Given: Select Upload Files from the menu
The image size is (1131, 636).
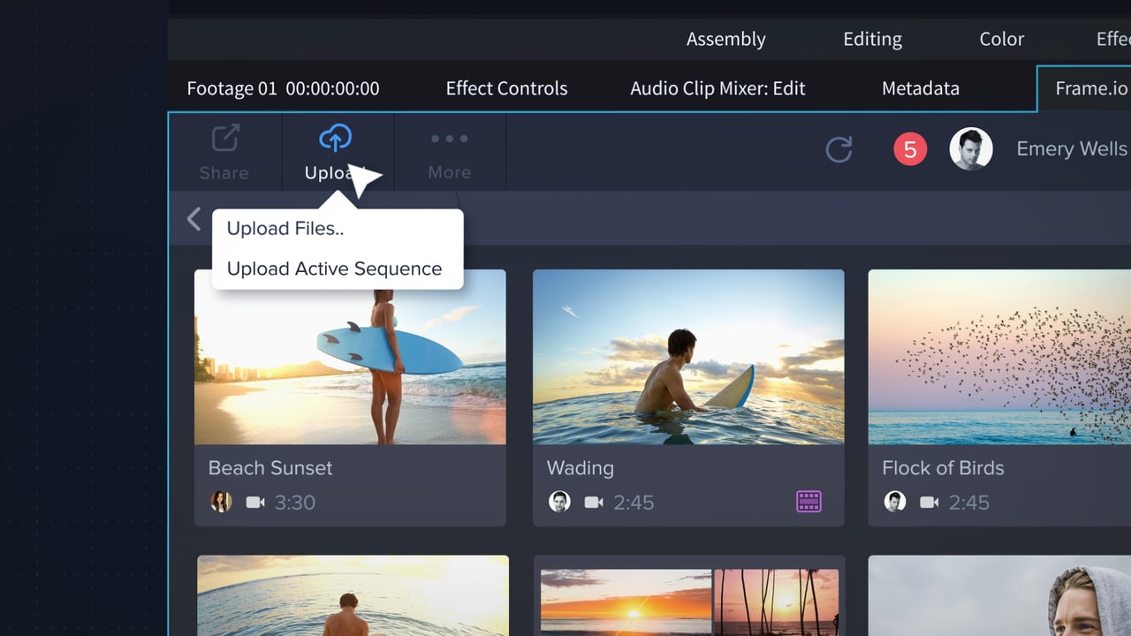Looking at the screenshot, I should pyautogui.click(x=285, y=228).
